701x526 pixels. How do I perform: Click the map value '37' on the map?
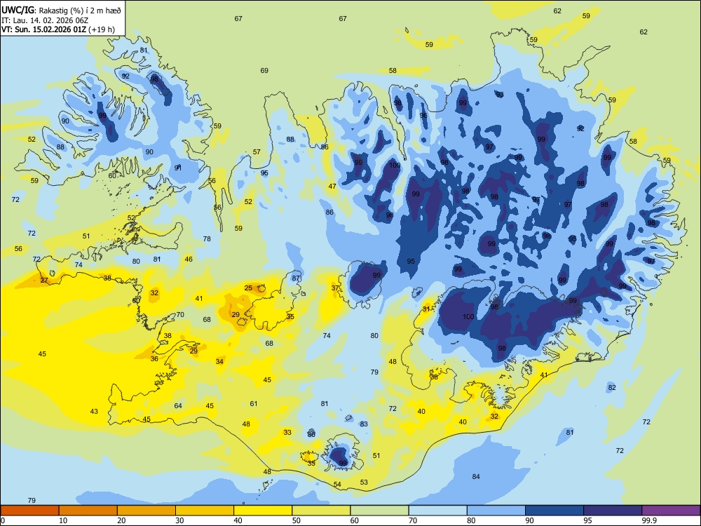point(335,288)
